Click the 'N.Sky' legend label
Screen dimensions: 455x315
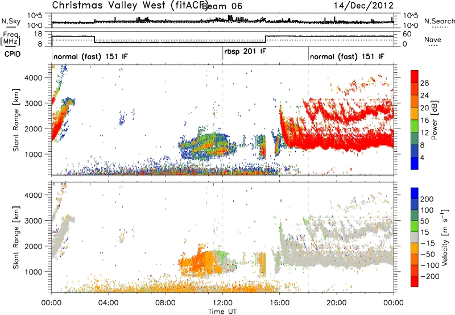[x=11, y=21]
